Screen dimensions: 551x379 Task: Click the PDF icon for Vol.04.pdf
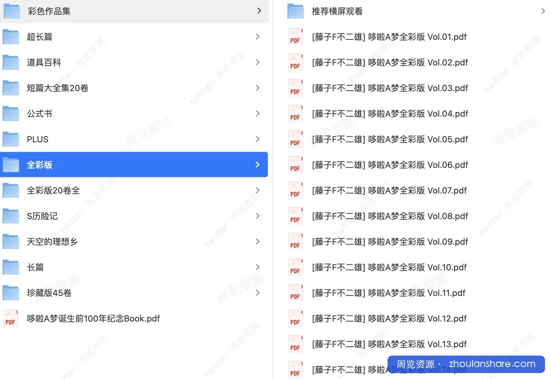point(295,114)
